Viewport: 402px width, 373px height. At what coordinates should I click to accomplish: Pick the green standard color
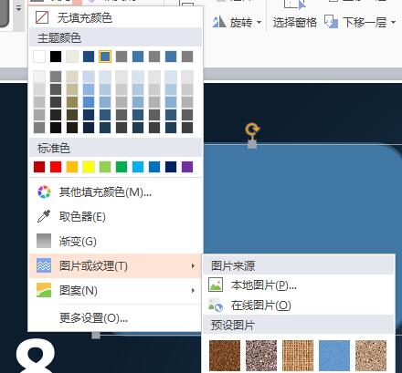click(x=122, y=167)
